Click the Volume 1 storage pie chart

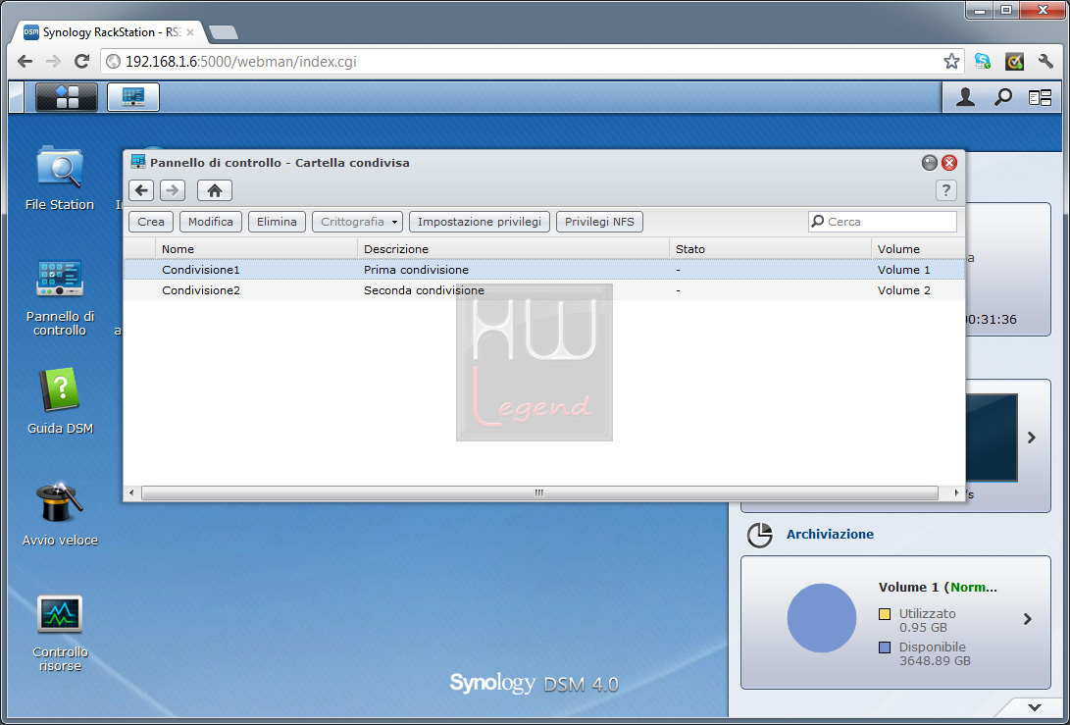(822, 618)
